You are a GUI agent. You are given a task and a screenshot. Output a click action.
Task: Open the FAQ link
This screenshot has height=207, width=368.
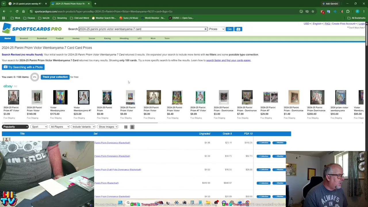pyautogui.click(x=327, y=24)
